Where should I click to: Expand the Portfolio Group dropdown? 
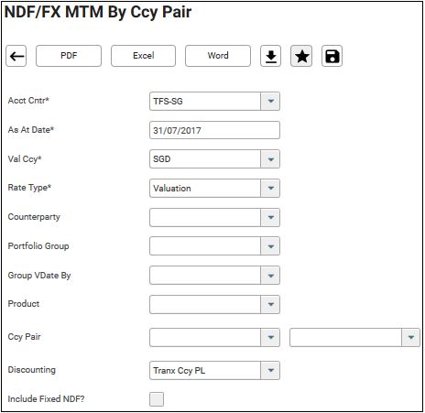(270, 246)
